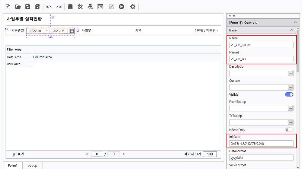Open the calendar date picker icon
The height and width of the screenshot is (169, 302).
click(x=72, y=31)
